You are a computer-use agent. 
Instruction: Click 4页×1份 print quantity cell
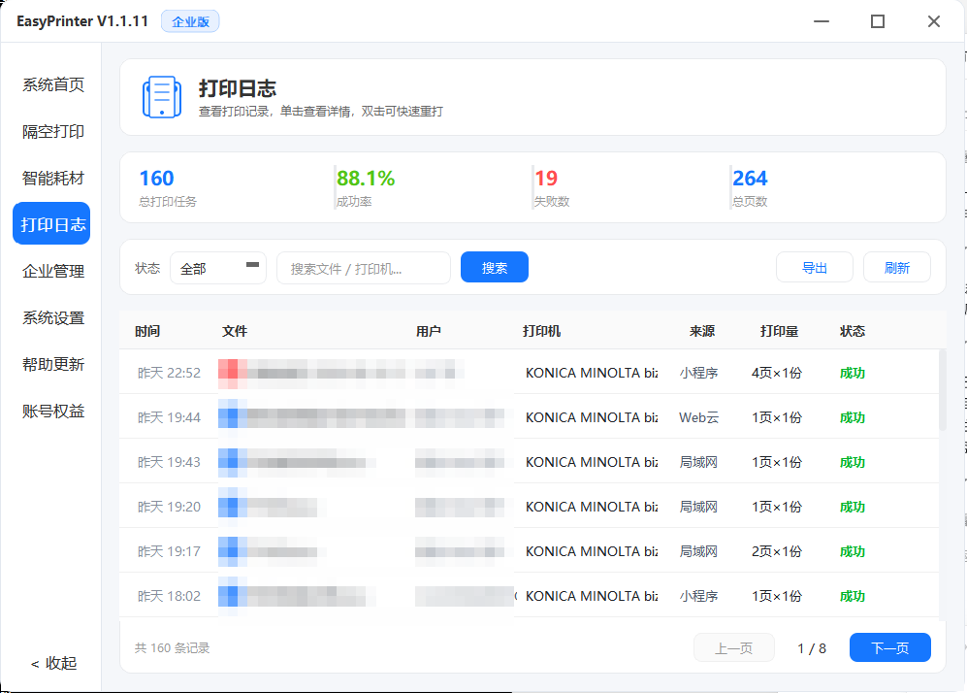(x=777, y=373)
